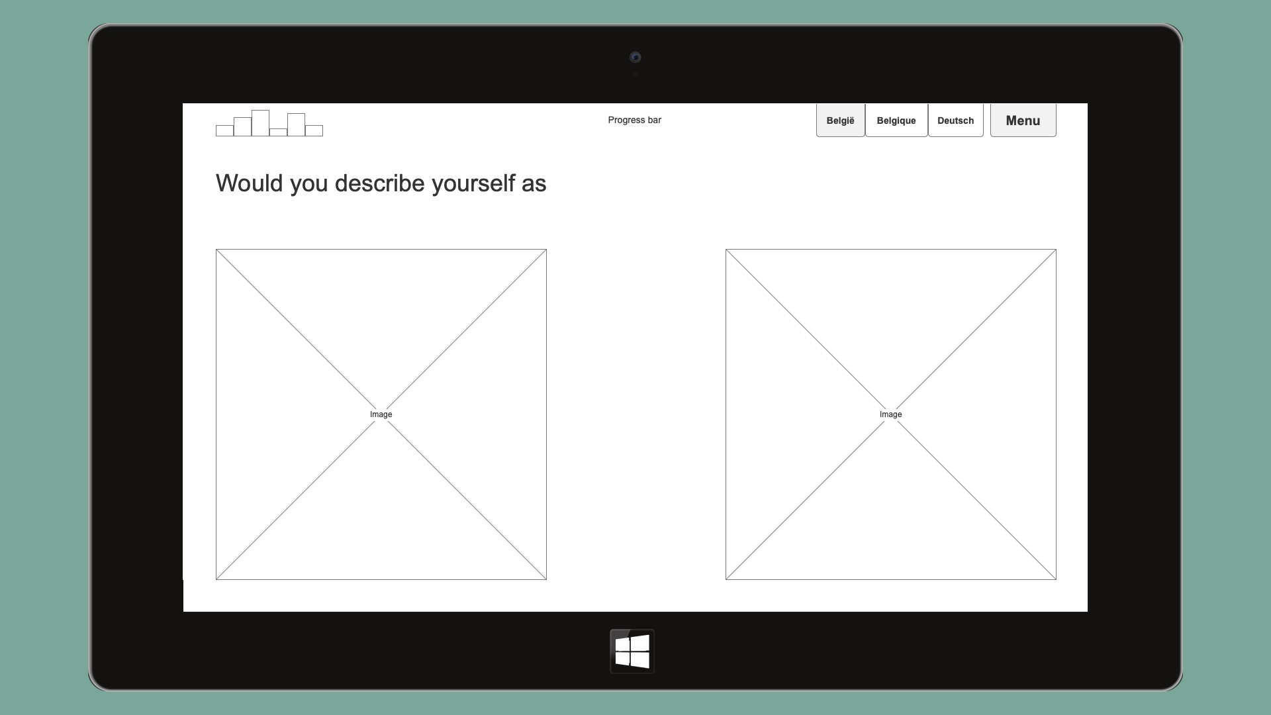The image size is (1271, 715).
Task: Select the right image answer option
Action: (x=890, y=331)
